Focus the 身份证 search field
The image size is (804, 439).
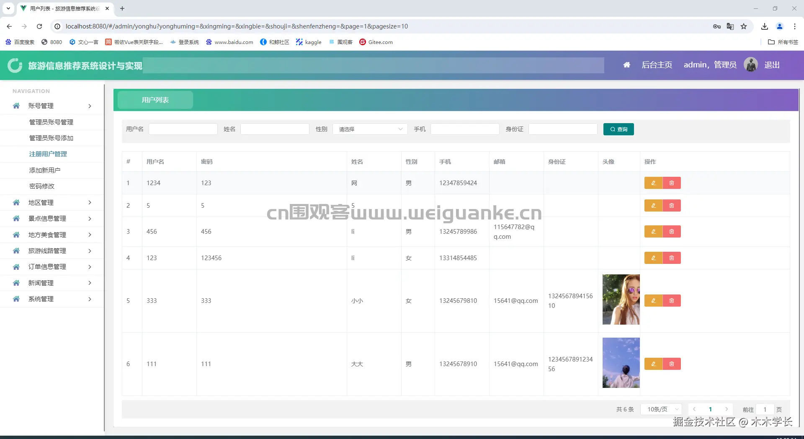coord(563,129)
